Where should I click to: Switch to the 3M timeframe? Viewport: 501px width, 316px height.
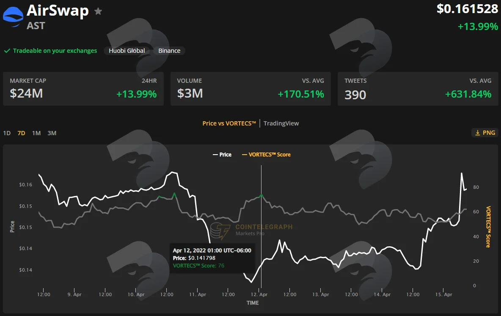coord(52,133)
